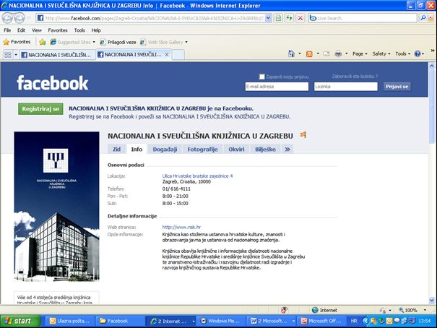
Task: Click the search magnifier icon by Live Search
Action: [x=423, y=18]
